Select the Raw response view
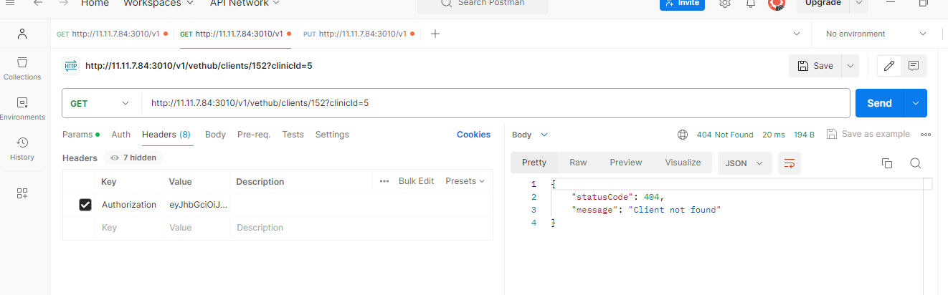Image resolution: width=948 pixels, height=295 pixels. [578, 163]
